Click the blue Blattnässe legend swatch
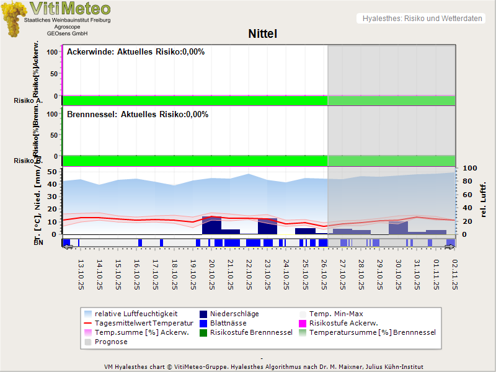Viewport: 496px width, 372px height. click(203, 323)
